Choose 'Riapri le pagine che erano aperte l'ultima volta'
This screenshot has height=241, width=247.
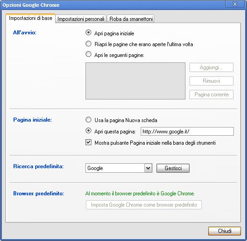(x=88, y=44)
